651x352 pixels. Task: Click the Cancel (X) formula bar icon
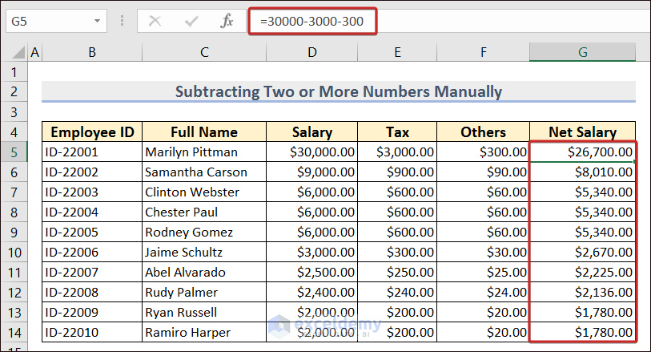pos(155,22)
